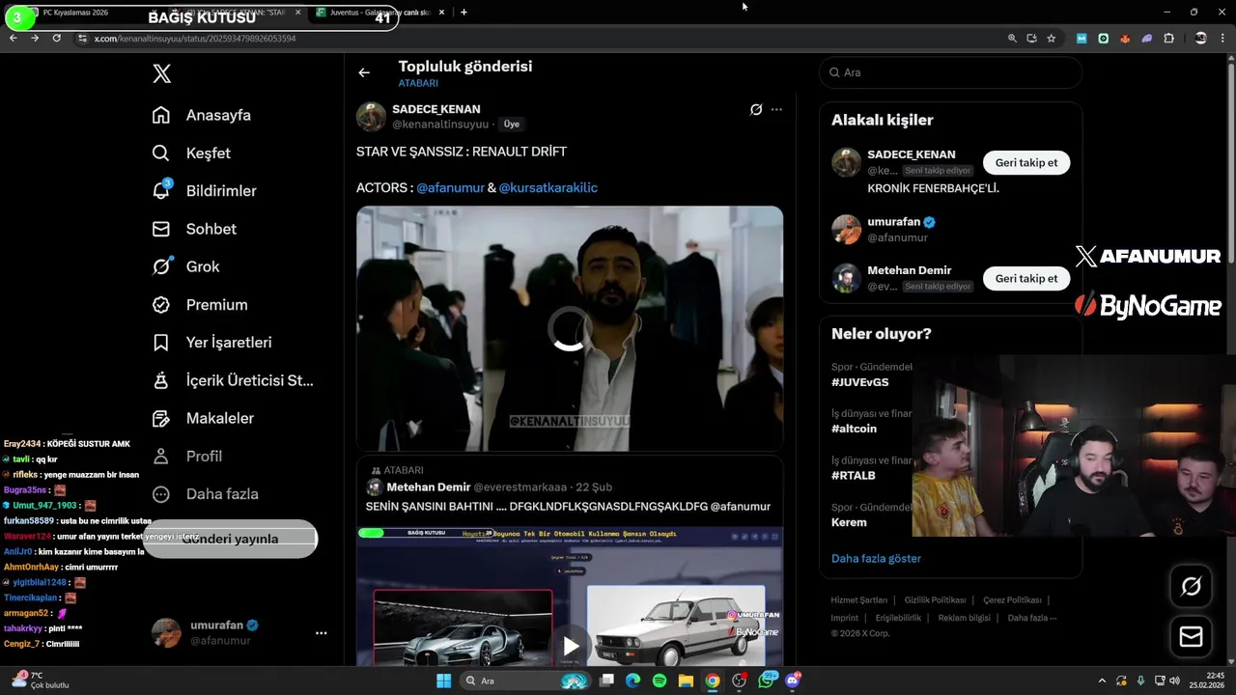The height and width of the screenshot is (695, 1236).
Task: Open Metehan Demir quoted post author
Action: (x=428, y=486)
